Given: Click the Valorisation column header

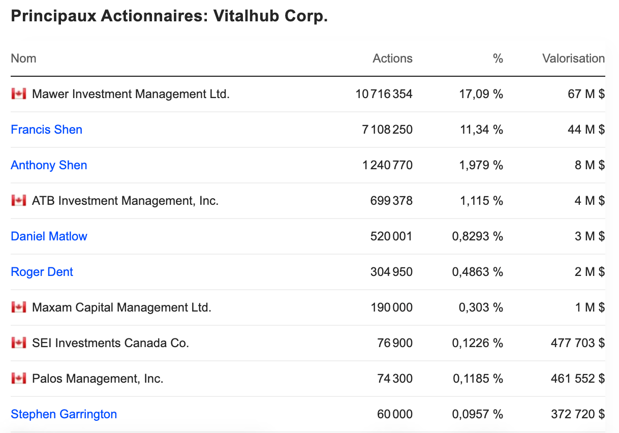Looking at the screenshot, I should click(573, 58).
